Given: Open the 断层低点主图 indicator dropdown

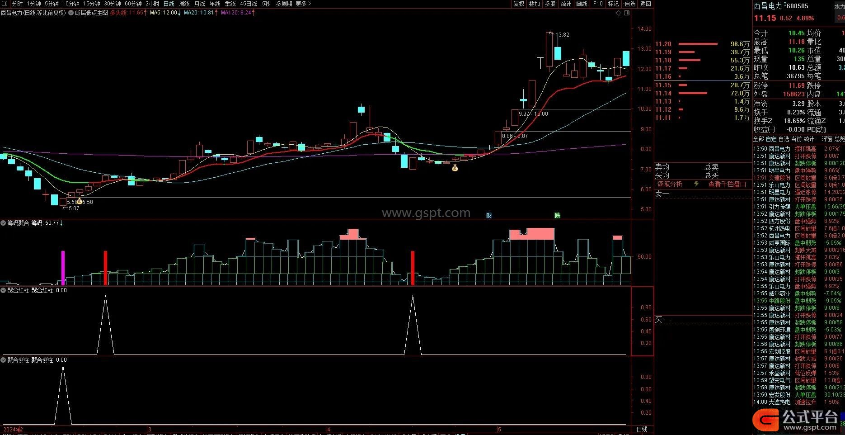Looking at the screenshot, I should coord(71,13).
